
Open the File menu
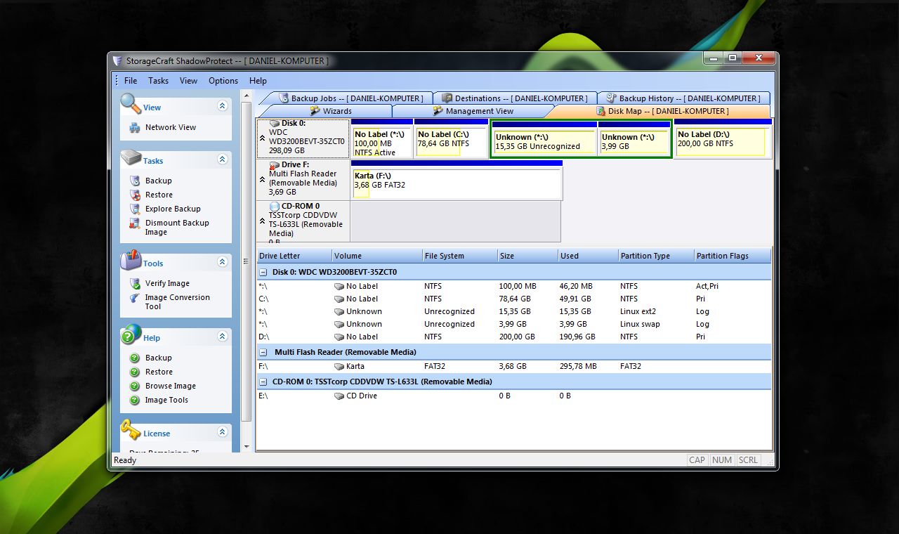coord(131,81)
